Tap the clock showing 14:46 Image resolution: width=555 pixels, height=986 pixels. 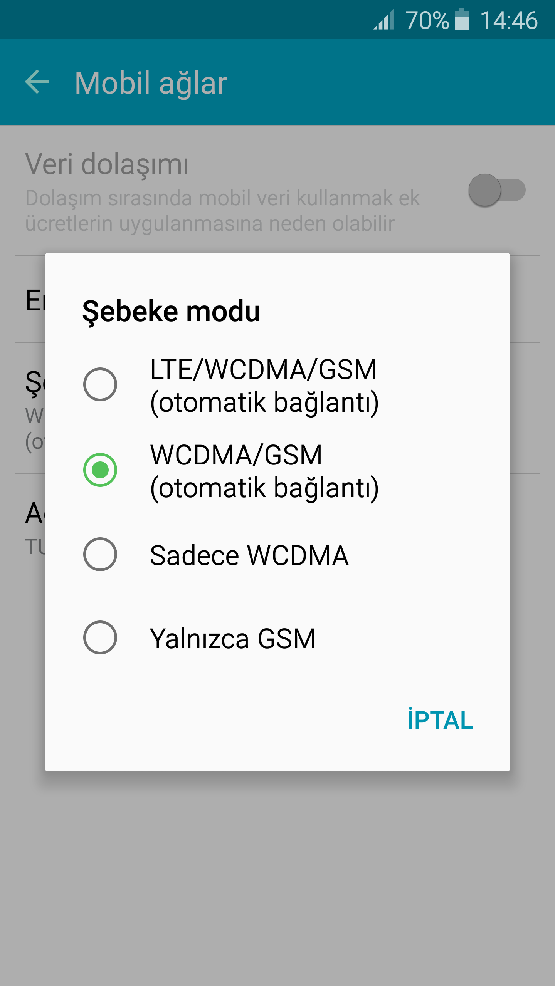509,20
